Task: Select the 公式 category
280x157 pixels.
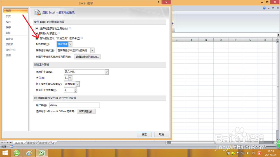Action: coord(16,16)
